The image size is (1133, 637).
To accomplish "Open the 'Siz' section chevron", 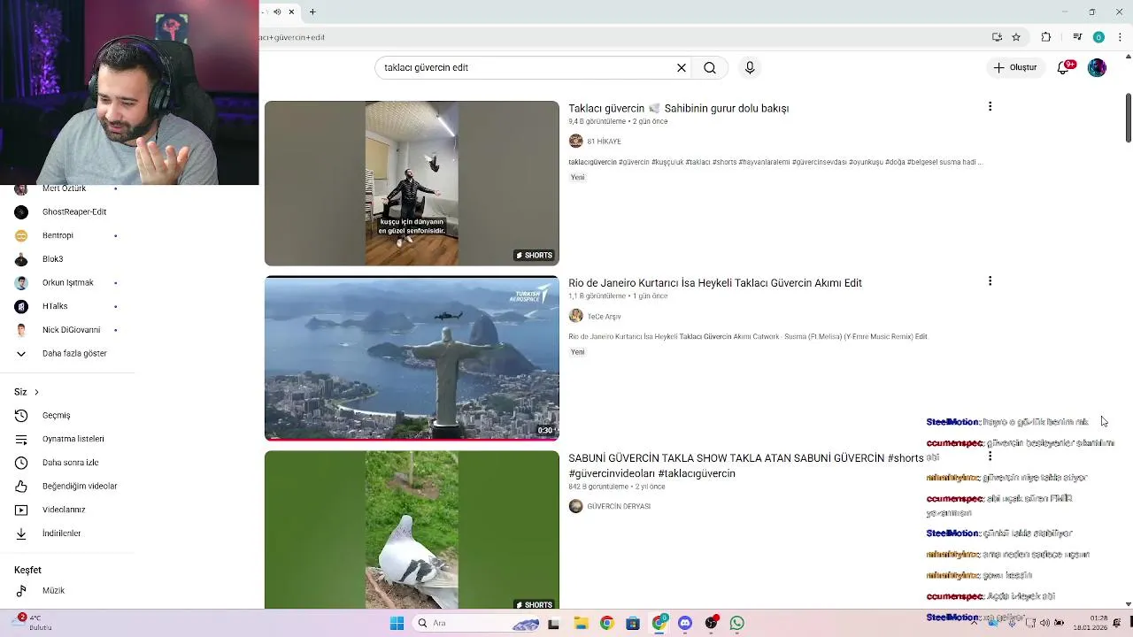I will [x=36, y=392].
